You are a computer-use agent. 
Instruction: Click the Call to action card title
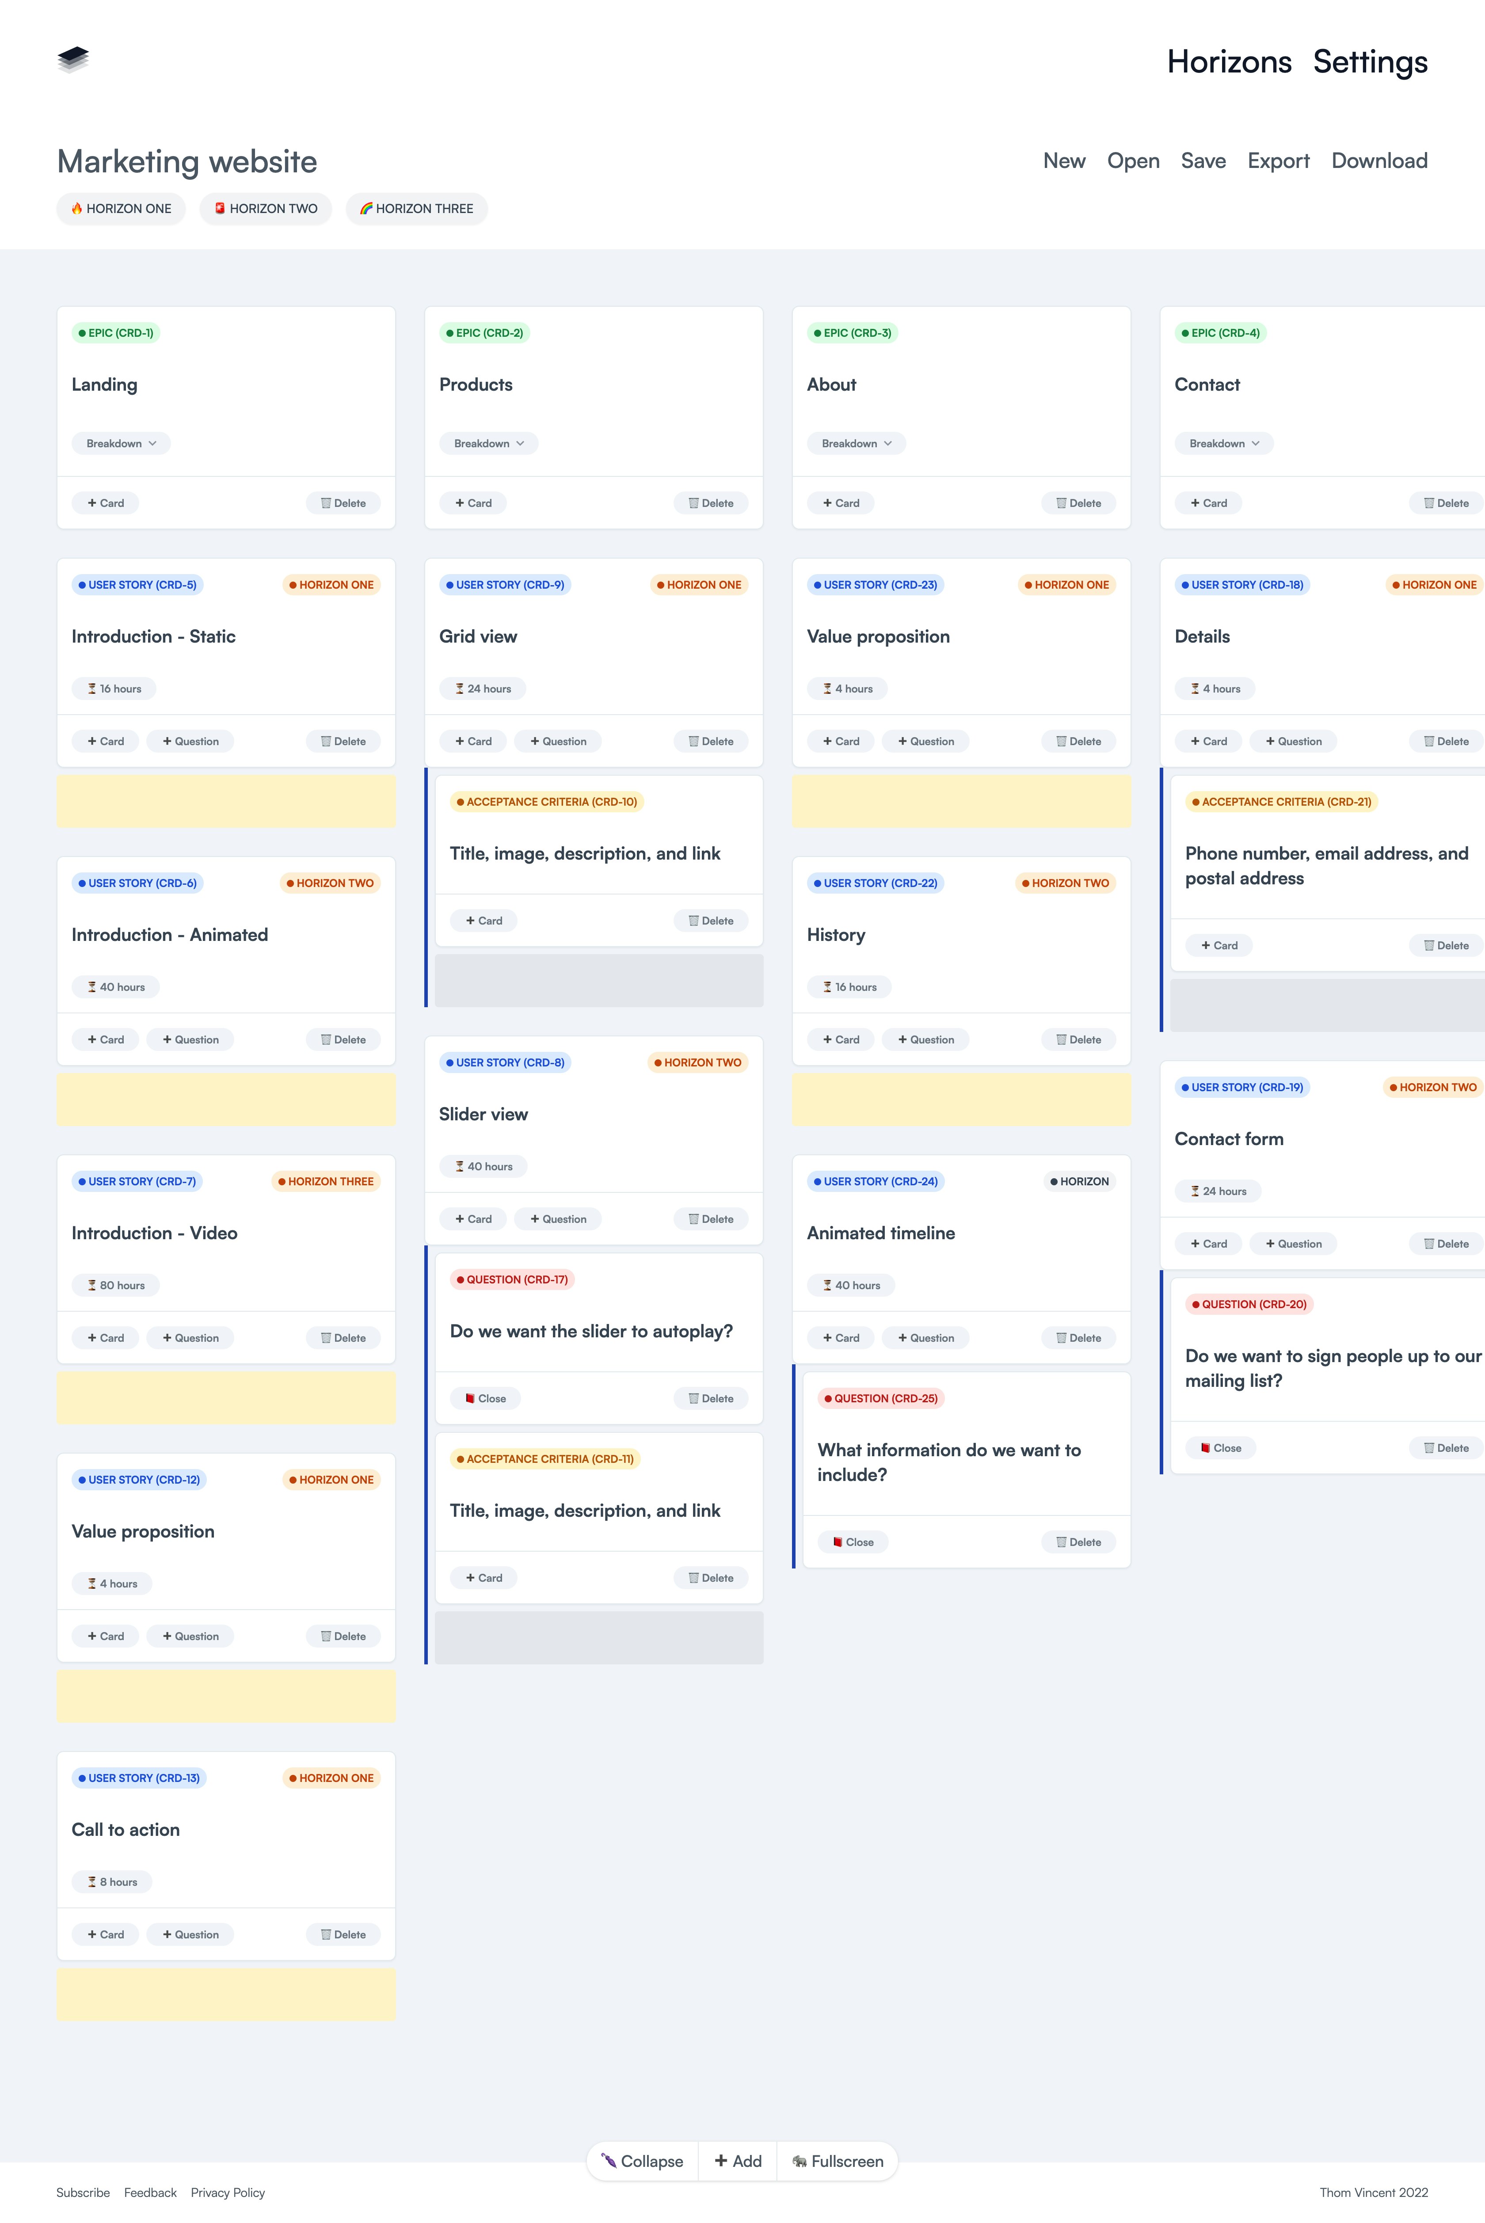point(125,1830)
